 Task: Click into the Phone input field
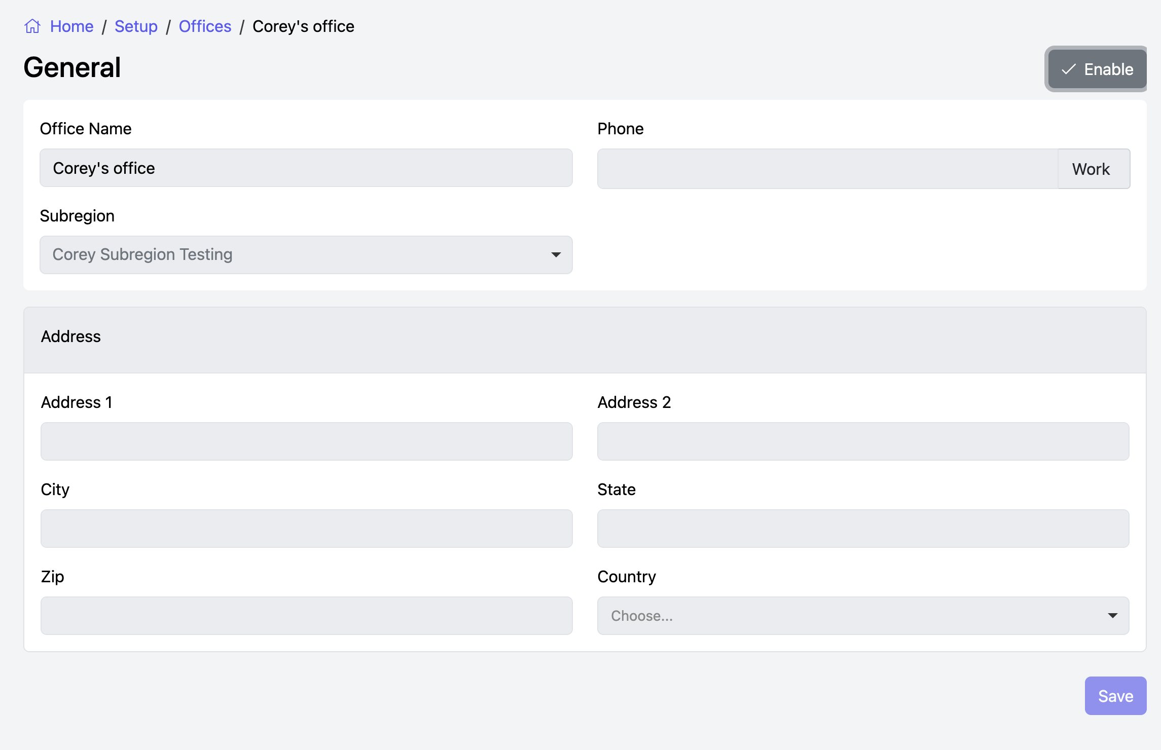pyautogui.click(x=827, y=169)
